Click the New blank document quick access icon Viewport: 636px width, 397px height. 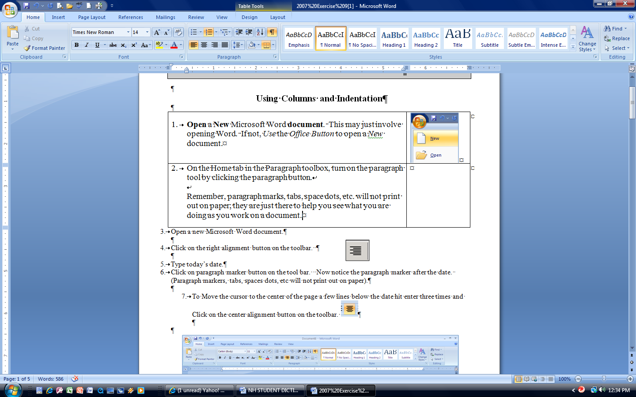pyautogui.click(x=89, y=6)
